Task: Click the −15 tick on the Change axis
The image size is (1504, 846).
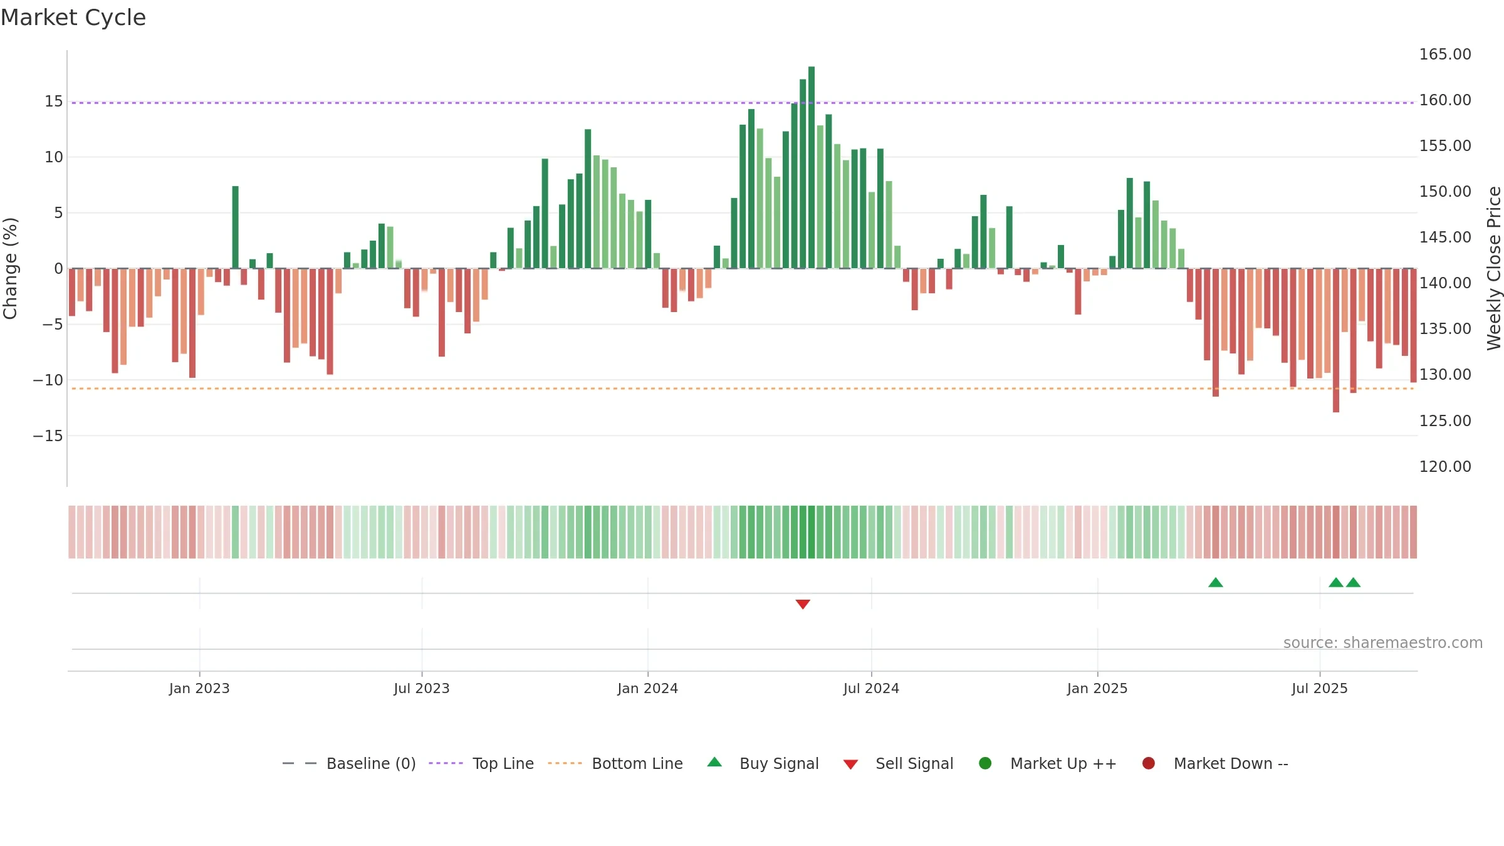Action: tap(48, 436)
